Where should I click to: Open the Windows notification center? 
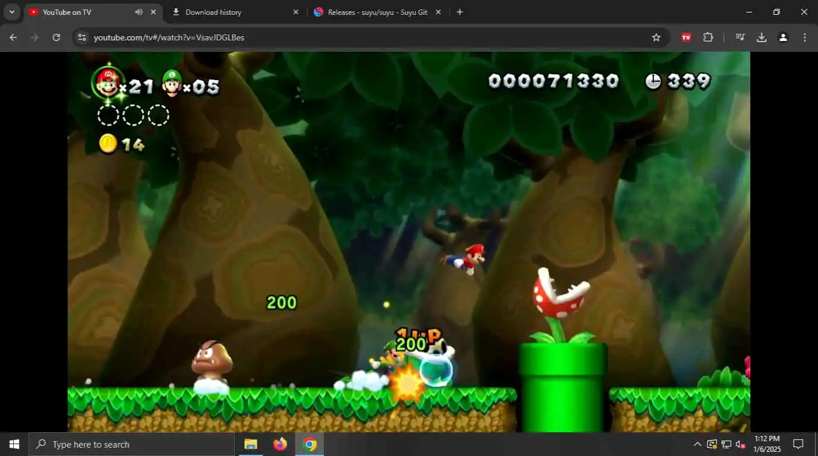coord(798,444)
